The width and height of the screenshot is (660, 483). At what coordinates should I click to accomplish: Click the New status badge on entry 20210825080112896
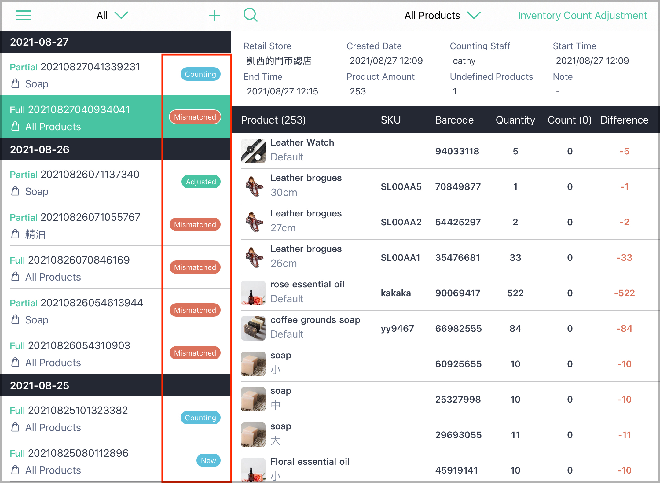point(208,460)
